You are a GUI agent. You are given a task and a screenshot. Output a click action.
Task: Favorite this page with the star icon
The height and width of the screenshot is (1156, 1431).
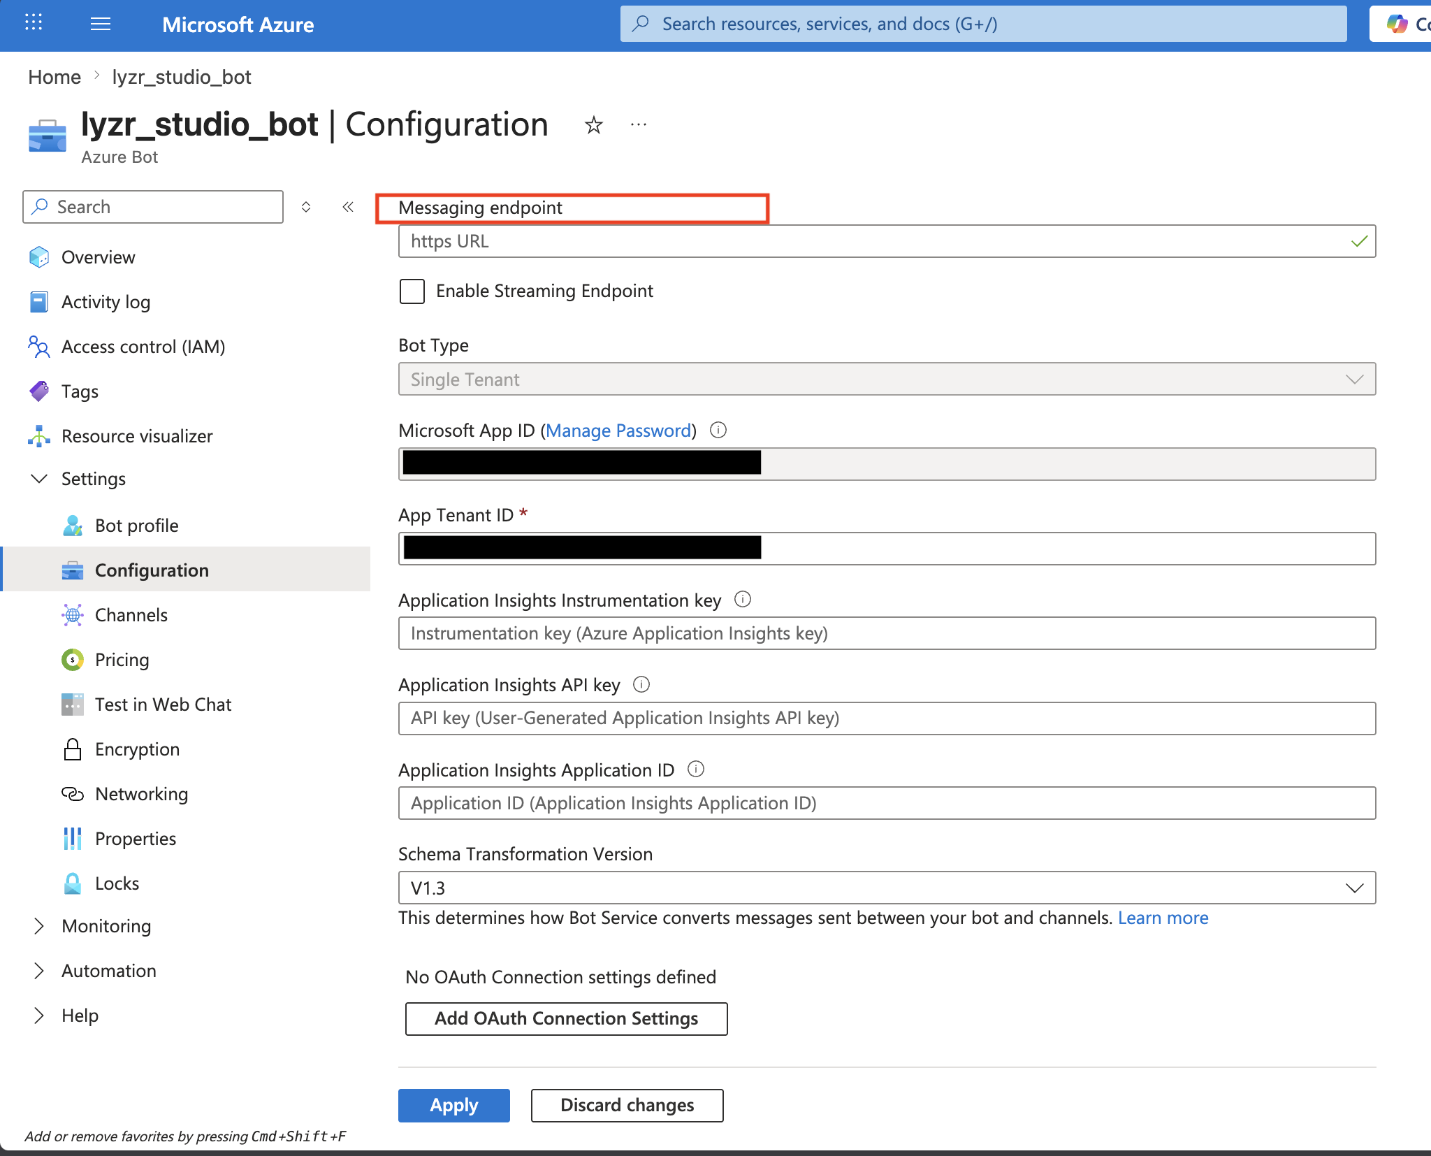pyautogui.click(x=593, y=125)
